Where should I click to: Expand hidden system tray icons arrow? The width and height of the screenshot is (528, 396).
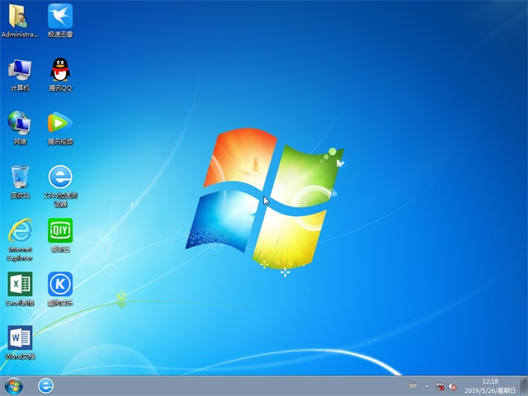[x=427, y=386]
